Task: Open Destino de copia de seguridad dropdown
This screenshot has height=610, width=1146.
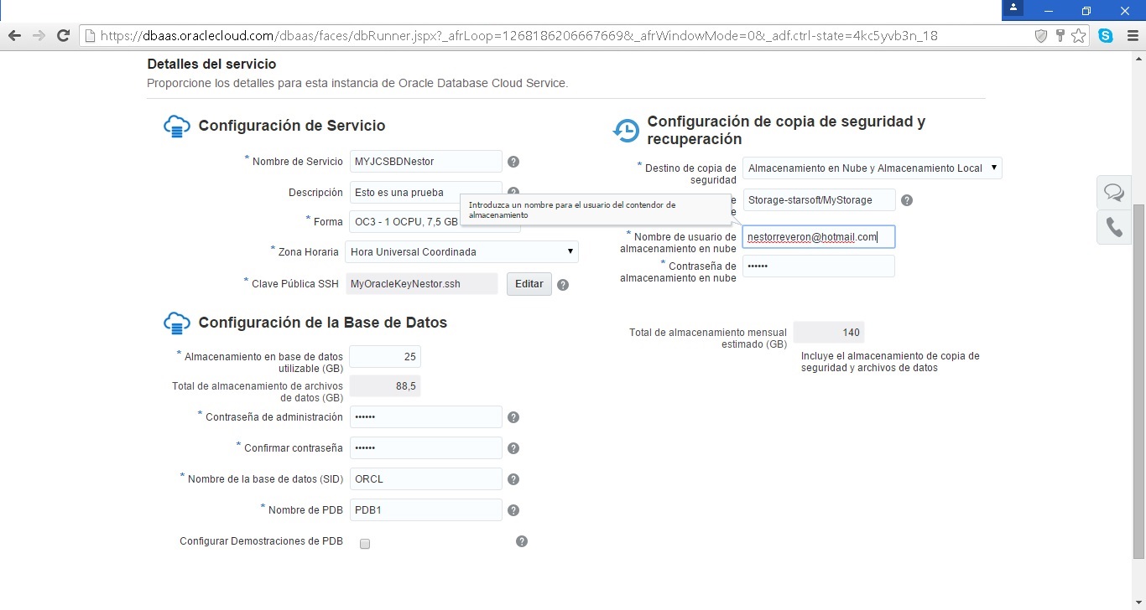Action: click(x=873, y=168)
